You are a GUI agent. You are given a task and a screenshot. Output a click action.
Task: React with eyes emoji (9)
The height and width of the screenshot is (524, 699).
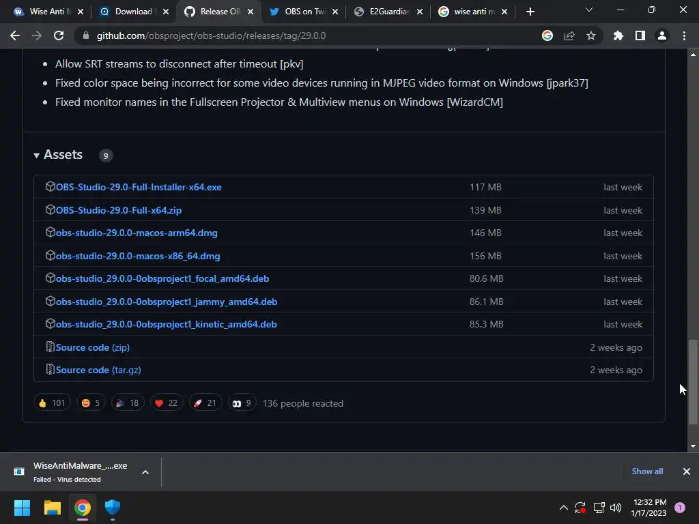click(242, 403)
